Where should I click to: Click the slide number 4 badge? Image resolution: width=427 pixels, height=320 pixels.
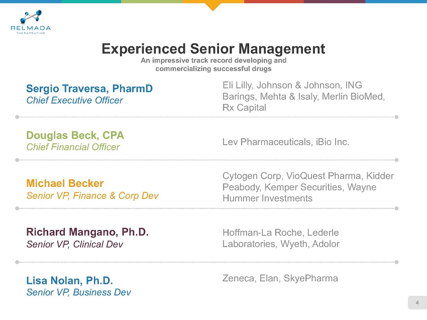tap(416, 302)
